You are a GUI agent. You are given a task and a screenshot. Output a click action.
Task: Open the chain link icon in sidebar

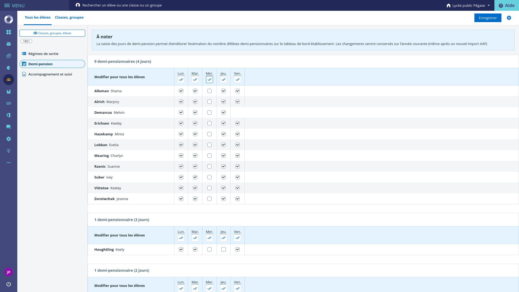coord(9,103)
